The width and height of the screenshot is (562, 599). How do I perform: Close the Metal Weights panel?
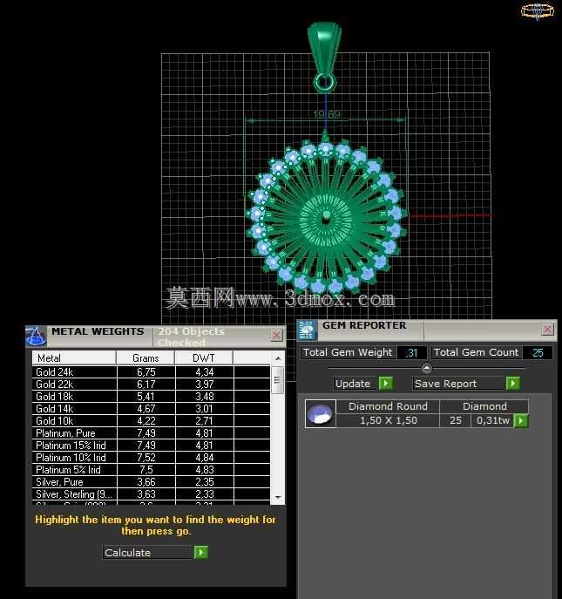[276, 336]
